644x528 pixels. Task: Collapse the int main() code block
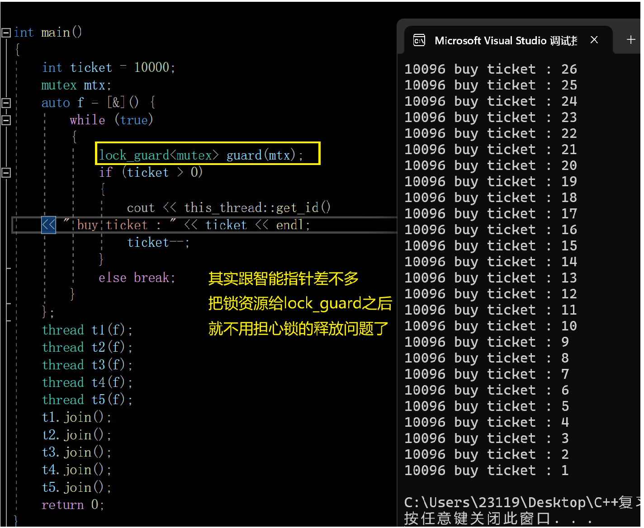click(6, 33)
